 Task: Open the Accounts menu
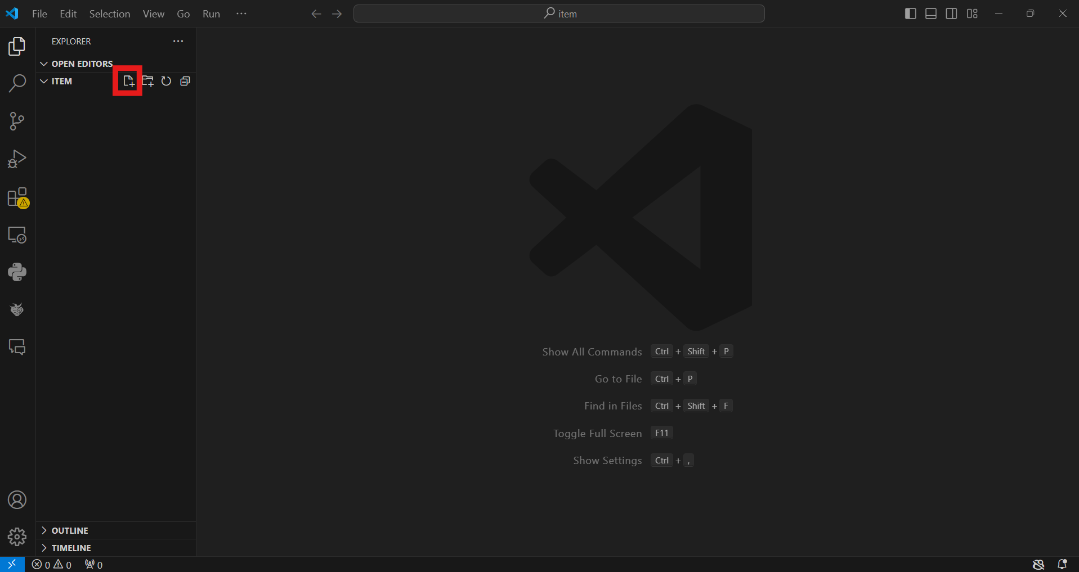click(17, 500)
